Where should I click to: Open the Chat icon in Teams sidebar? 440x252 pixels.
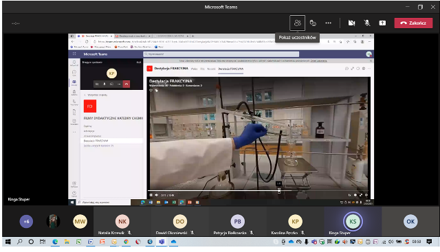(x=74, y=73)
